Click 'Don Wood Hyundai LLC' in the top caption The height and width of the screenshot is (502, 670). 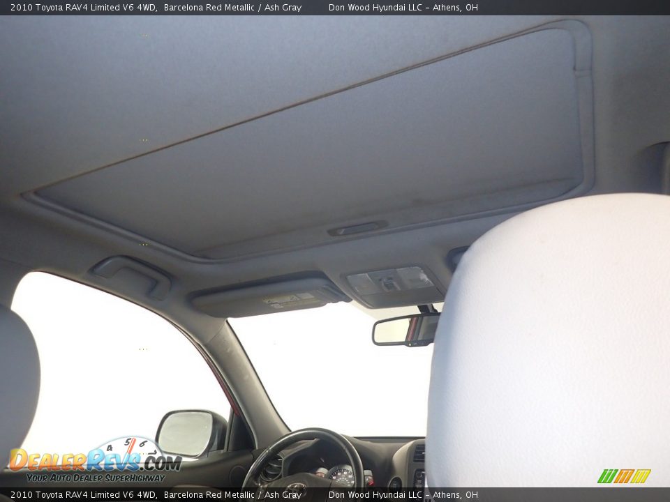tap(375, 8)
